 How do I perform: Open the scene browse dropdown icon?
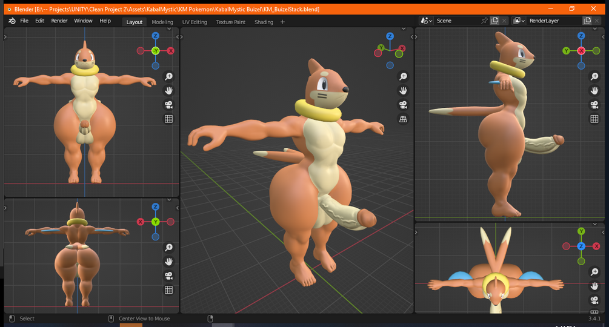click(x=427, y=21)
